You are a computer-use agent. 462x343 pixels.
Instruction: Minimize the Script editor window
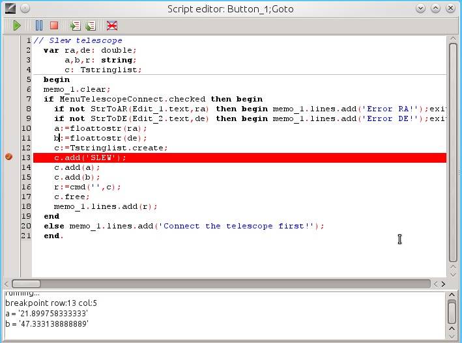[x=421, y=8]
